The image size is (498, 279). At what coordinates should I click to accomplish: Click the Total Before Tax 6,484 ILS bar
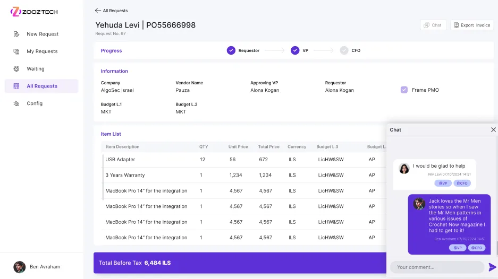click(x=240, y=263)
